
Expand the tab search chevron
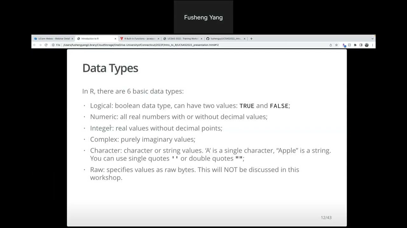(x=372, y=39)
